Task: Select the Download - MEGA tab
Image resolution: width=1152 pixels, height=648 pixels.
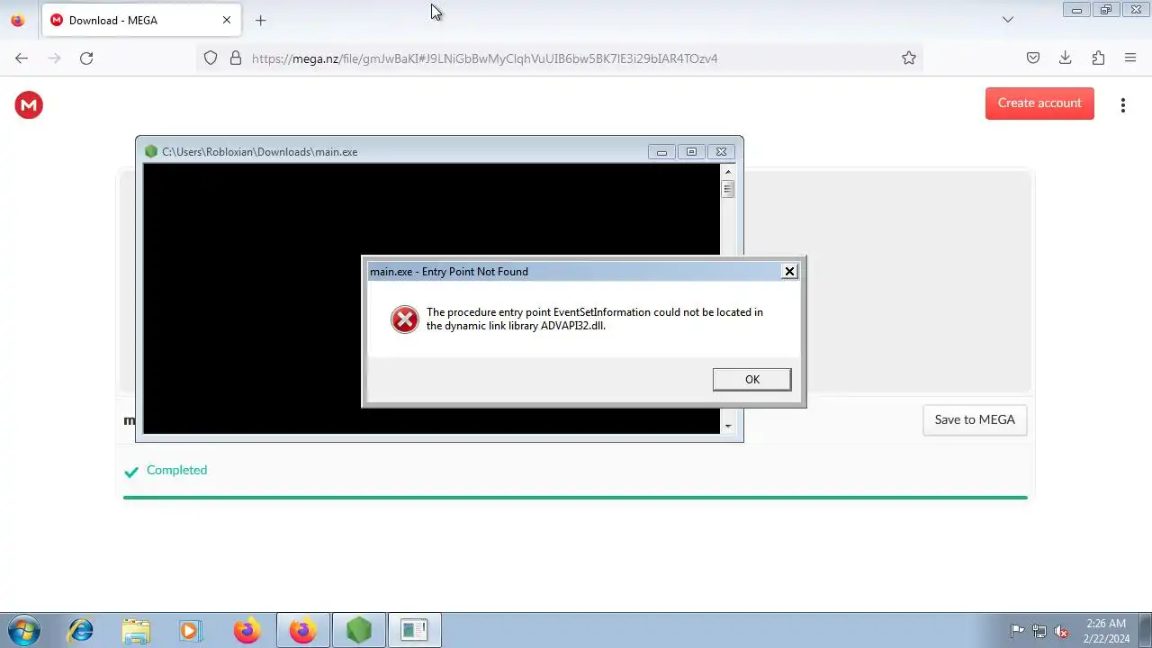Action: point(140,20)
